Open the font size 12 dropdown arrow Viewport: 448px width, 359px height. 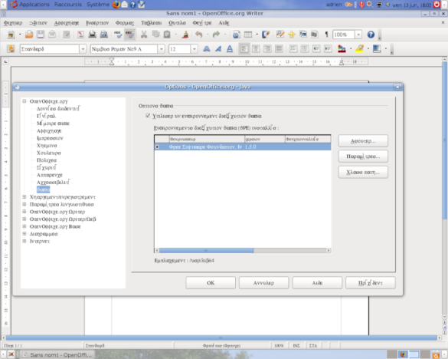click(x=195, y=49)
